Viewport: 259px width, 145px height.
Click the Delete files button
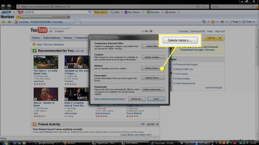coord(153,46)
